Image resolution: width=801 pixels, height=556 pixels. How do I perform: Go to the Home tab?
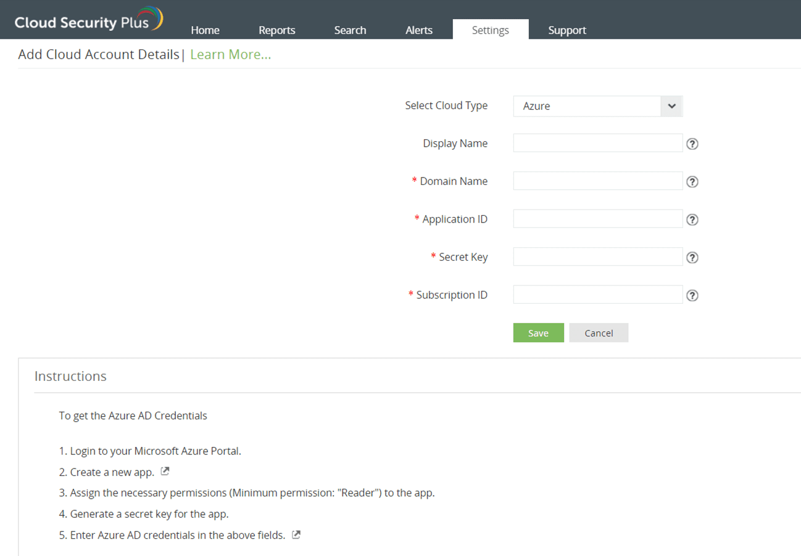pos(205,30)
